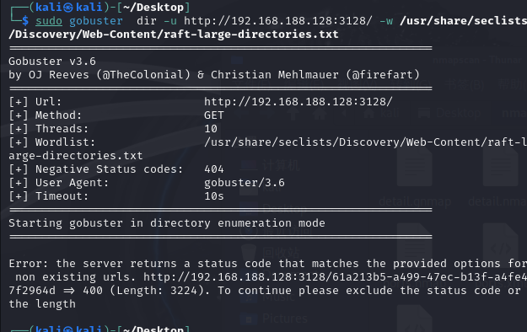
Task: Click the wrapped text "arge-directories.txt"
Action: (76, 156)
